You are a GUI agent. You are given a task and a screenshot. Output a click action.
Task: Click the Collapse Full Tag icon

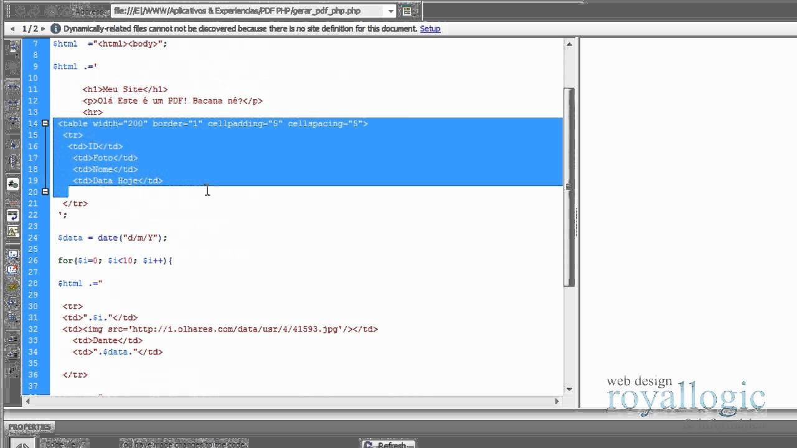[x=12, y=86]
